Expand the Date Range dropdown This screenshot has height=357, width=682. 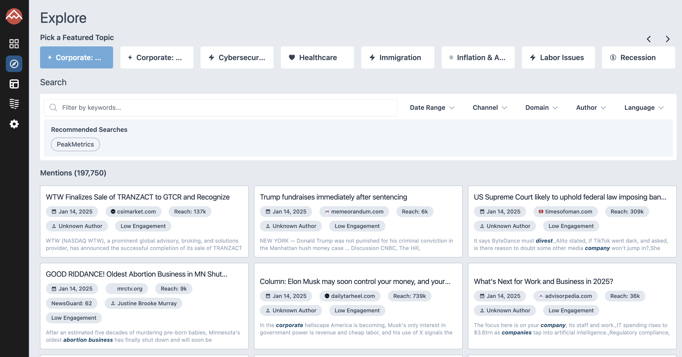(x=432, y=108)
